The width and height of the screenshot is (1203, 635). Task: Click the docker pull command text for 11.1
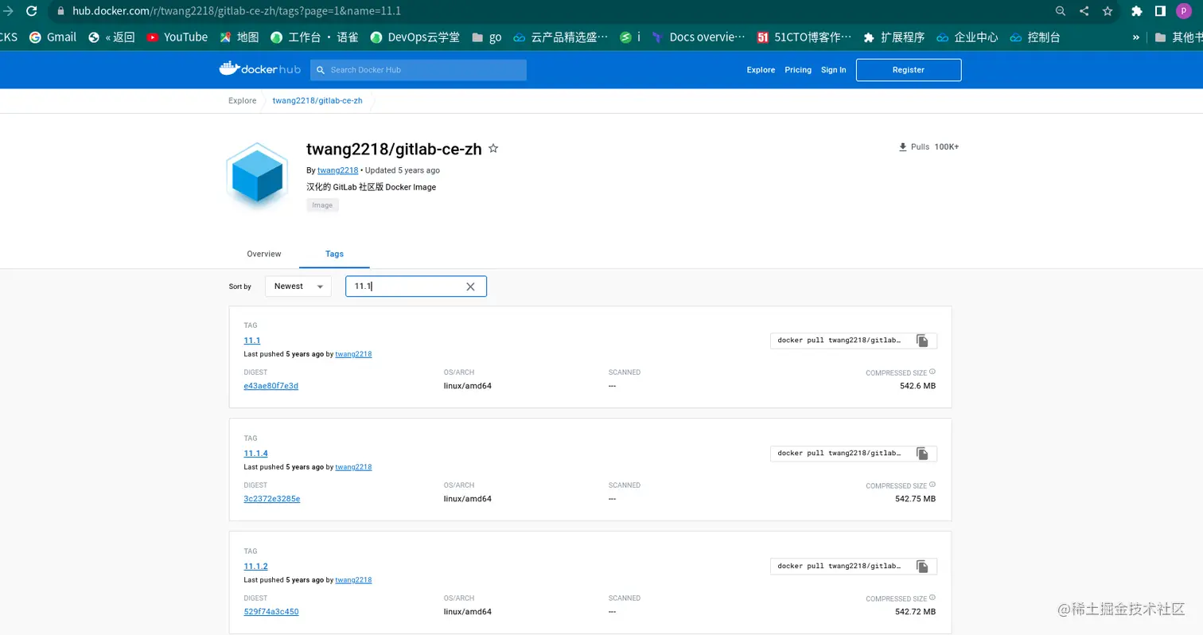[x=839, y=341]
